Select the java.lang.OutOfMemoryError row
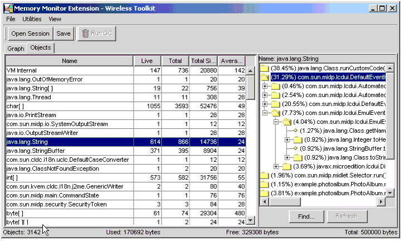Viewport: 418px width, 241px height. point(125,80)
